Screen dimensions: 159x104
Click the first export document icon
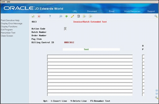(x=84, y=16)
